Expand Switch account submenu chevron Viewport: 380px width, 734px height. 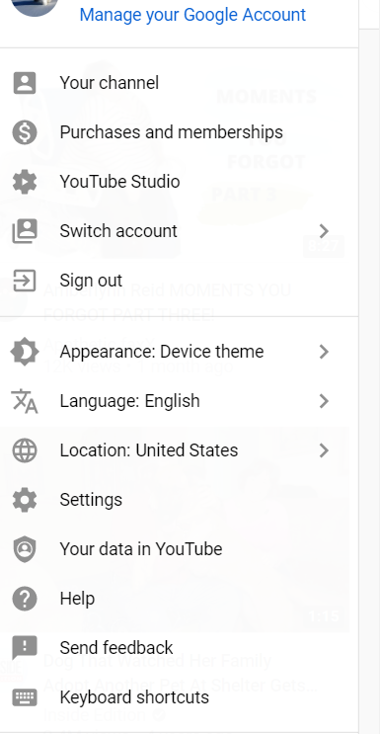324,231
